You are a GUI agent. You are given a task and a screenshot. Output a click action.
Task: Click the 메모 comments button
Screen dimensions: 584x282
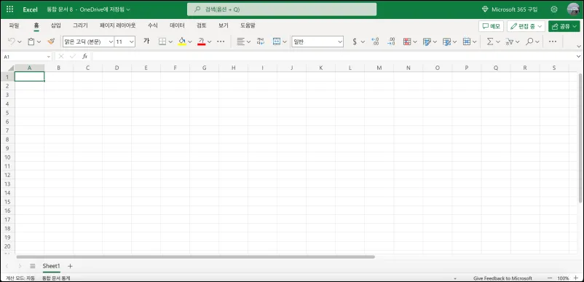pyautogui.click(x=491, y=26)
